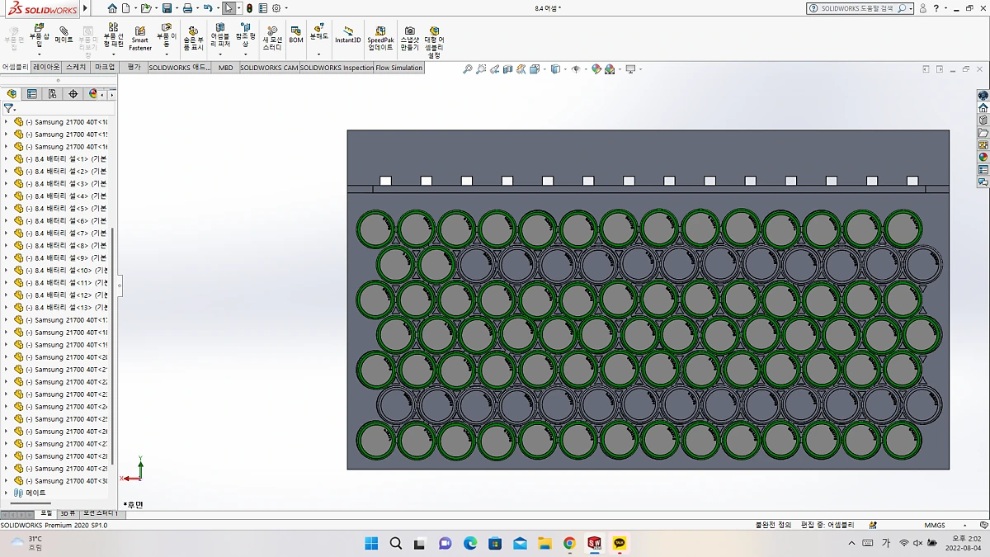Click the BOM tool
Screen dimensions: 990x557
coord(296,35)
